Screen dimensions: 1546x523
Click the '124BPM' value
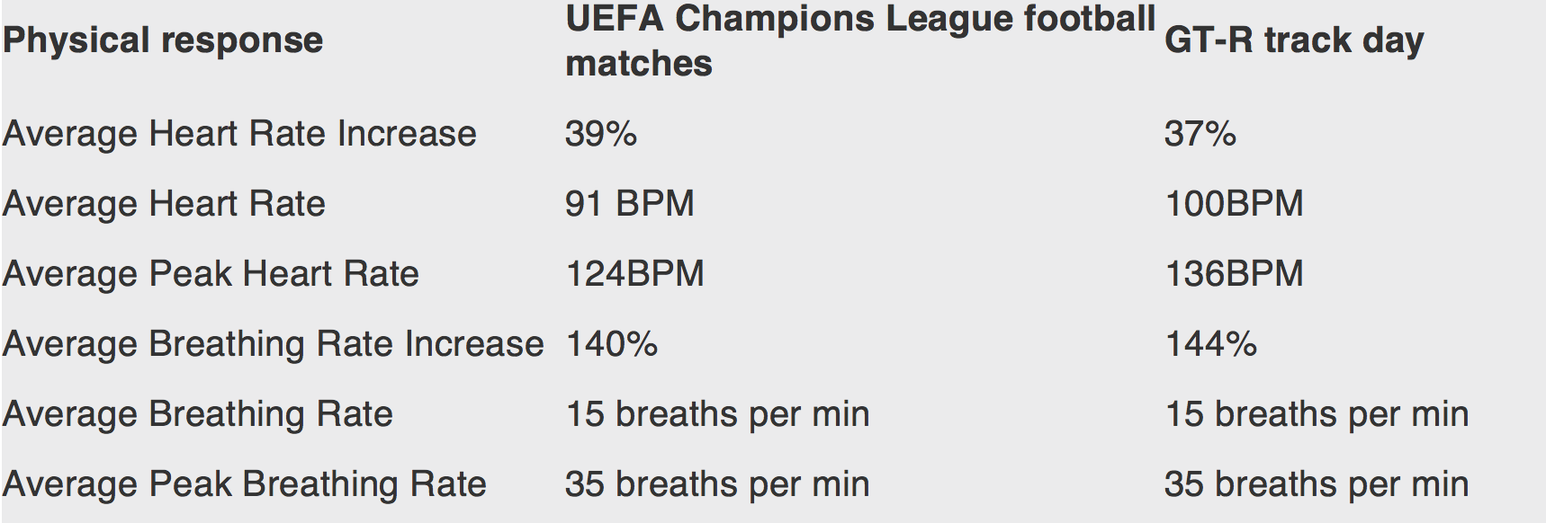[x=634, y=274]
